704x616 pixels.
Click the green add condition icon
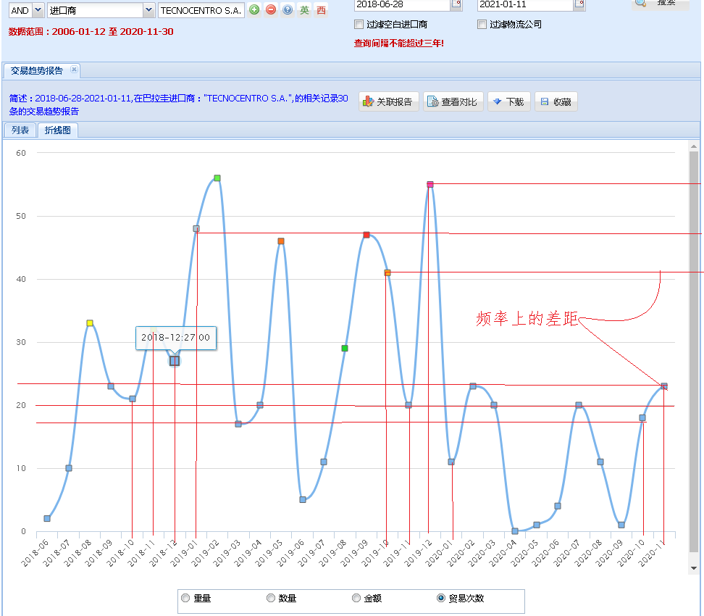tap(254, 9)
